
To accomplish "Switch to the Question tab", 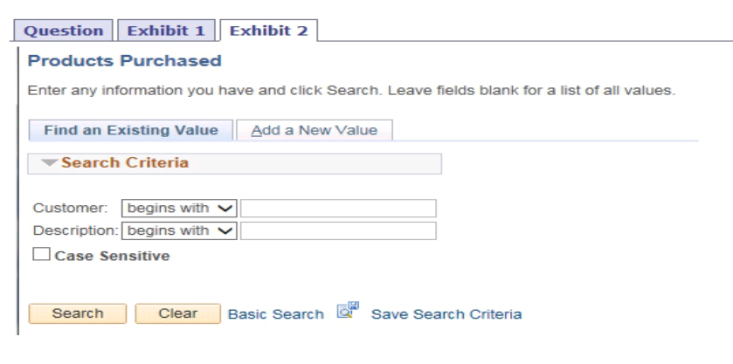I will 63,31.
